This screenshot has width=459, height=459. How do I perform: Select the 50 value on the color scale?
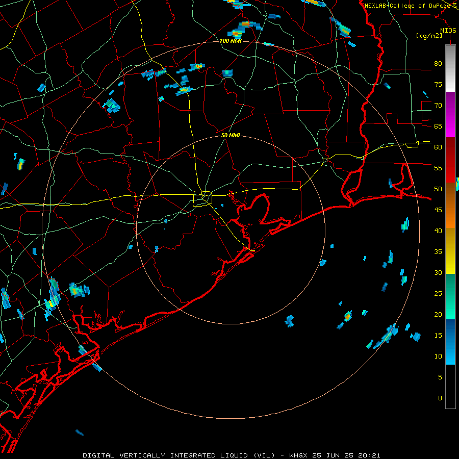tap(438, 189)
